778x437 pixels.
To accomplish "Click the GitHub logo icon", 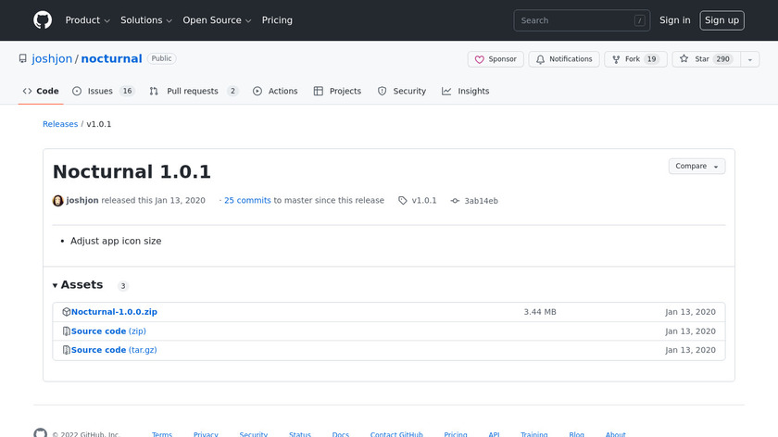I will pyautogui.click(x=43, y=20).
